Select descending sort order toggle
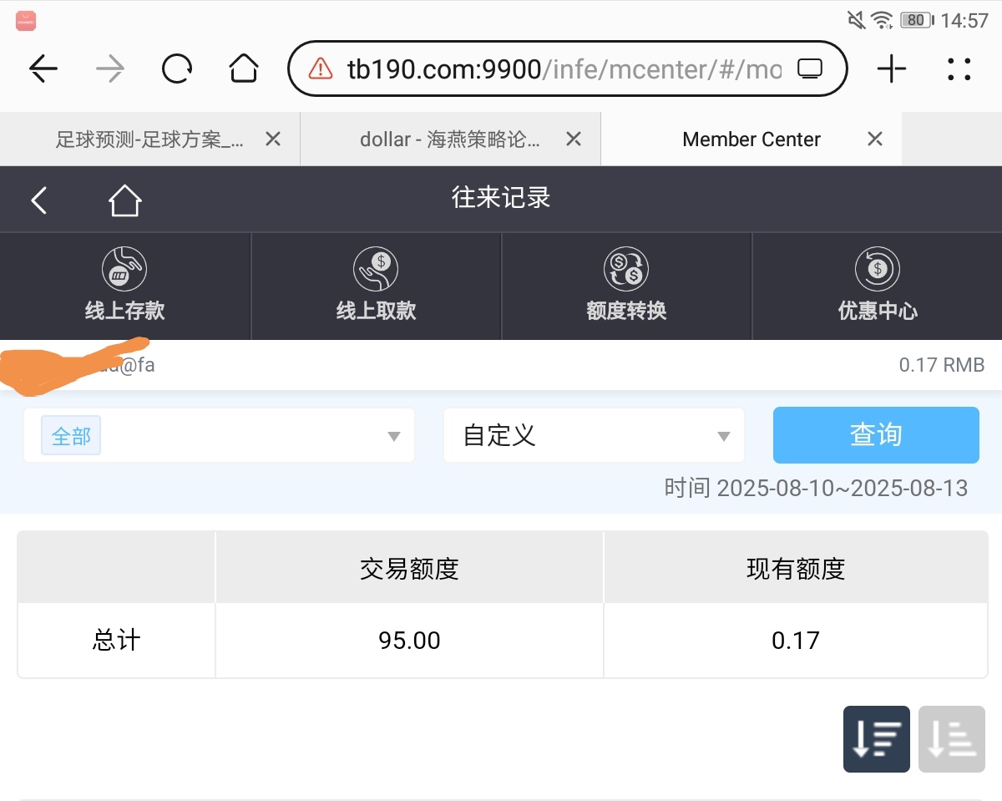The image size is (1002, 801). (876, 738)
